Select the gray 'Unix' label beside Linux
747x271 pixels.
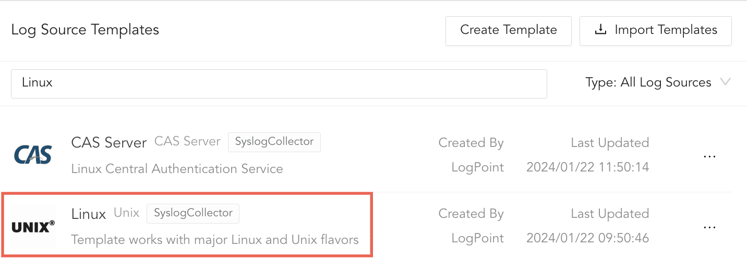[x=127, y=213]
